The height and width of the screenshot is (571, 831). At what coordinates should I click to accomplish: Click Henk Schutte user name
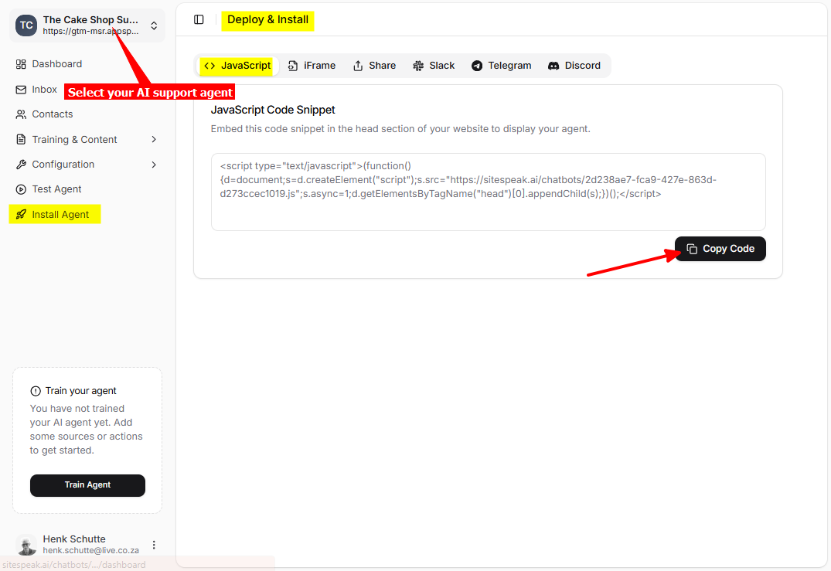point(74,539)
